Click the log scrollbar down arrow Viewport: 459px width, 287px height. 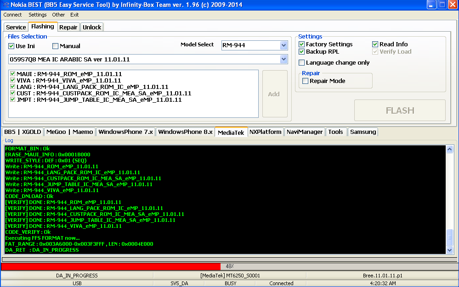pyautogui.click(x=450, y=250)
